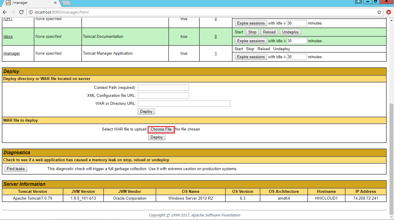Open the /docs application link
394x220 pixels.
tap(8, 37)
